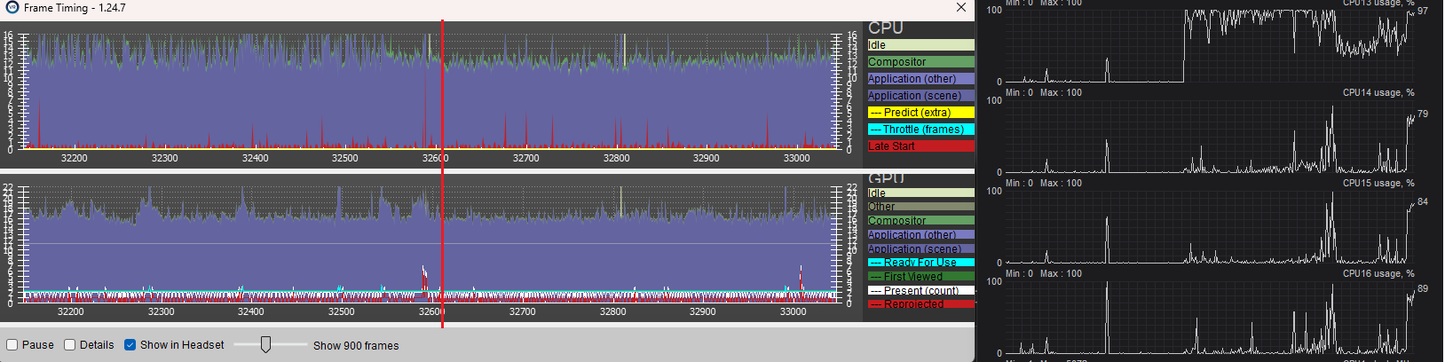1445x362 pixels.
Task: Click frame 32900 on GPU graph axis
Action: 702,311
